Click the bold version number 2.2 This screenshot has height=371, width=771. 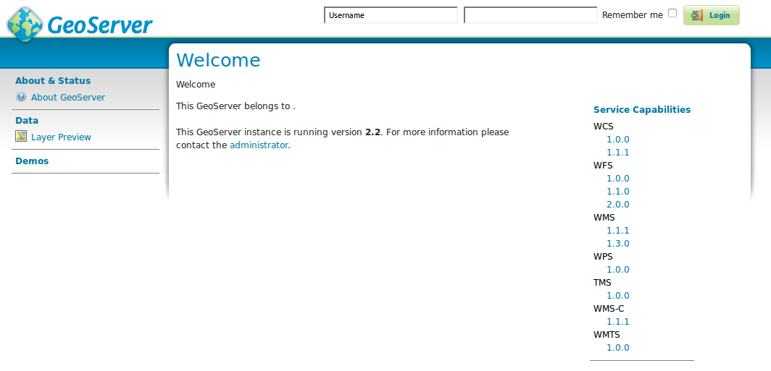374,132
